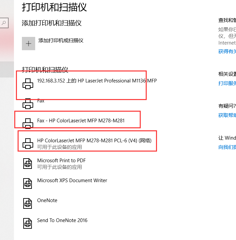Select HP ColorLaserJet MFP M278-M281 PCL-6 (V4) (网络)

[94, 141]
